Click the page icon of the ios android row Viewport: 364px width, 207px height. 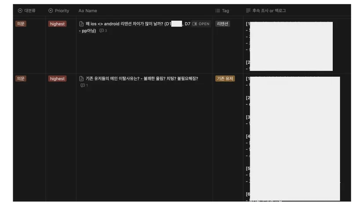click(x=81, y=24)
